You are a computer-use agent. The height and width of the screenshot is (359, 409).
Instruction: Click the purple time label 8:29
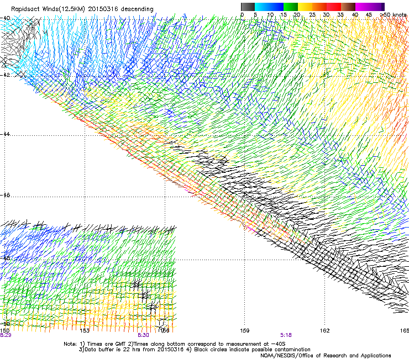pos(6,335)
